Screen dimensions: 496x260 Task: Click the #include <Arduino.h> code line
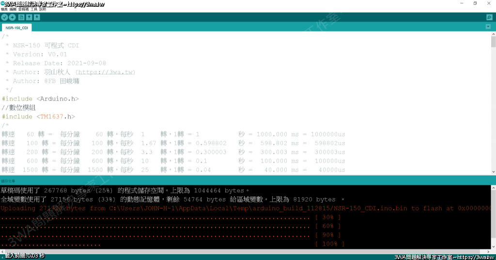click(40, 99)
